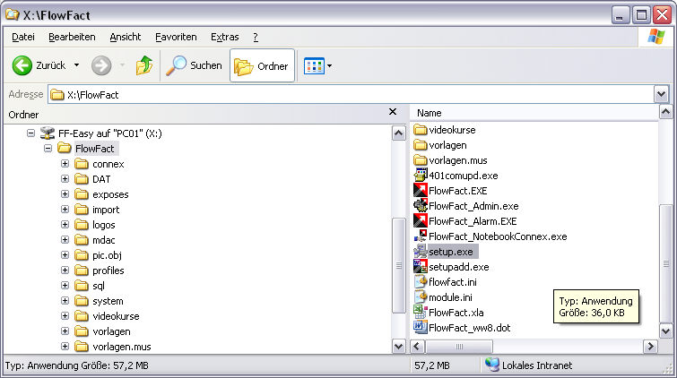677x378 pixels.
Task: Expand the import folder node
Action: pos(65,210)
